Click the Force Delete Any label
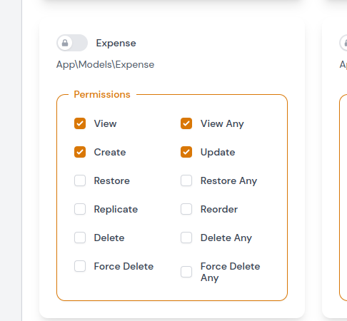347x321 pixels. pyautogui.click(x=231, y=272)
